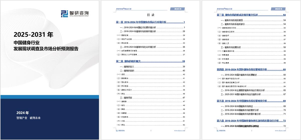
Task: Open entry 三、健身市场发展阶段
Action: pyautogui.click(x=253, y=47)
